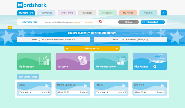
Task: Click the red 0 mail notification badge
Action: [100, 21]
